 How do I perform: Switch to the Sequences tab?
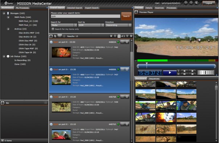[x=154, y=79]
